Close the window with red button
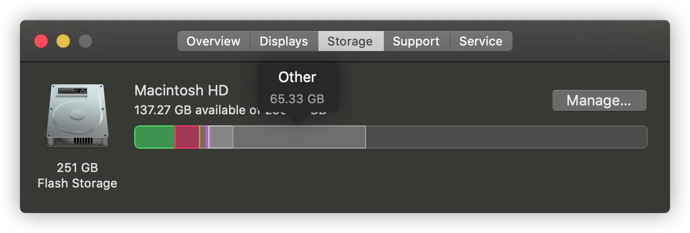Image resolution: width=690 pixels, height=233 pixels. (41, 41)
